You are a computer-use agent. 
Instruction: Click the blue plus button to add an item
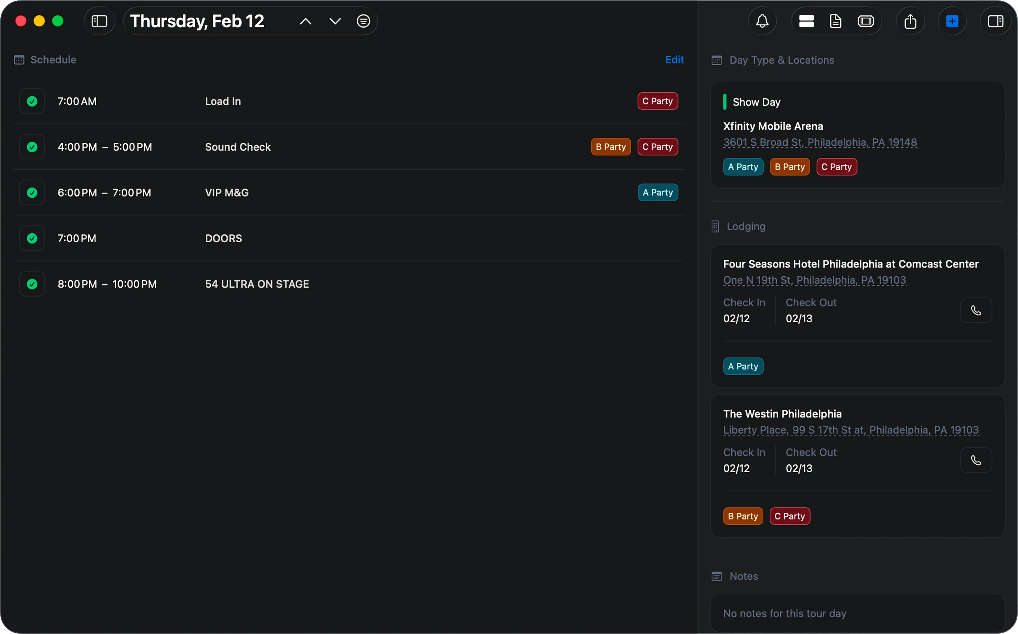coord(952,21)
